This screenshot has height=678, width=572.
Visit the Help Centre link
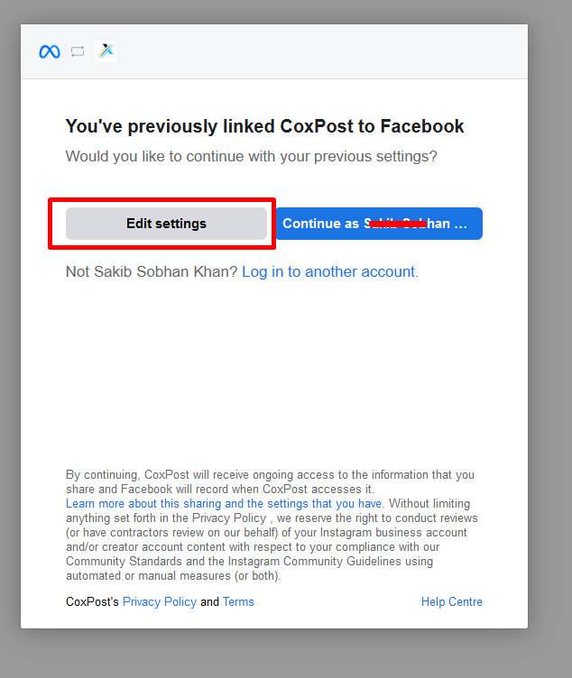pos(451,601)
